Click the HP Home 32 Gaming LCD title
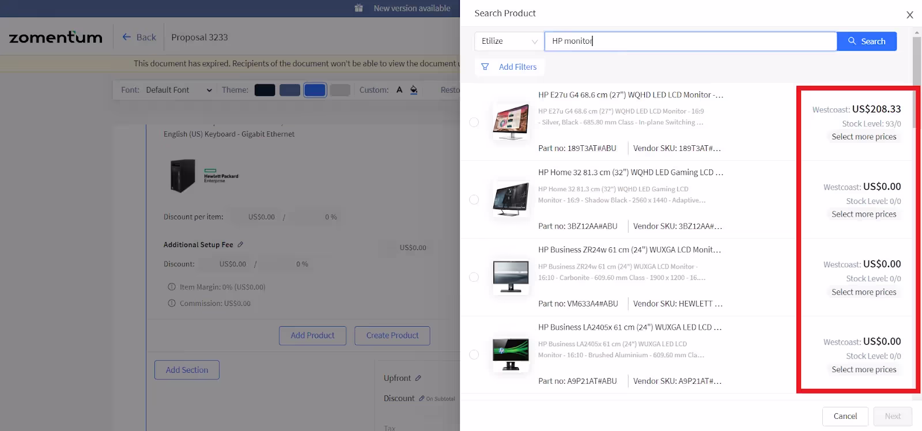Screen dimensions: 922x431 tap(630, 172)
